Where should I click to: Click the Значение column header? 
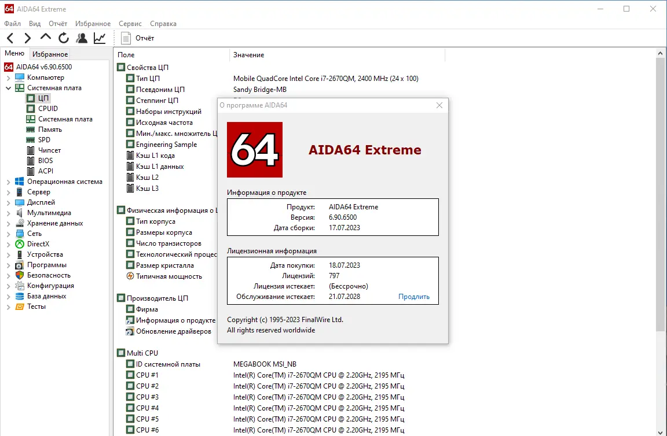pos(338,55)
